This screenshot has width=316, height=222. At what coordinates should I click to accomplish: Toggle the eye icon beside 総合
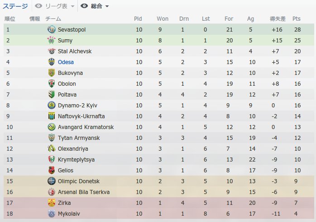coord(84,6)
